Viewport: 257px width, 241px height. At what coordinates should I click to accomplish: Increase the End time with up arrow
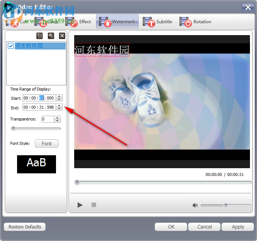(59, 106)
